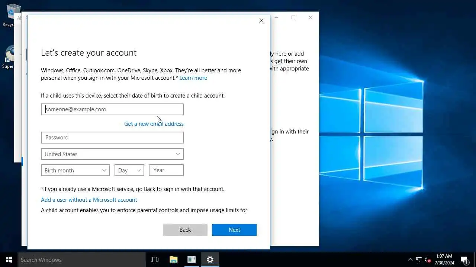Viewport: 476px width, 267px height.
Task: Open Task View from the taskbar
Action: [155, 260]
